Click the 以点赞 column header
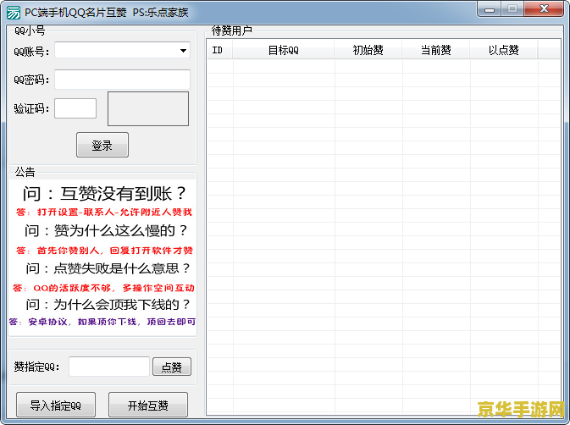 503,50
